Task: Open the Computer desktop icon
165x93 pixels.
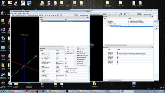Action: (x=3, y=30)
